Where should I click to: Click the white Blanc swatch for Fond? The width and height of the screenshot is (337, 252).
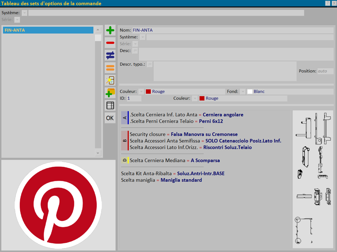click(x=250, y=92)
